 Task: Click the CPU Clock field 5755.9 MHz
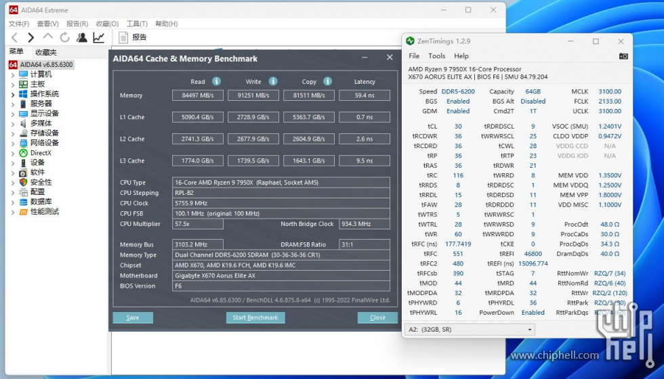coord(281,204)
